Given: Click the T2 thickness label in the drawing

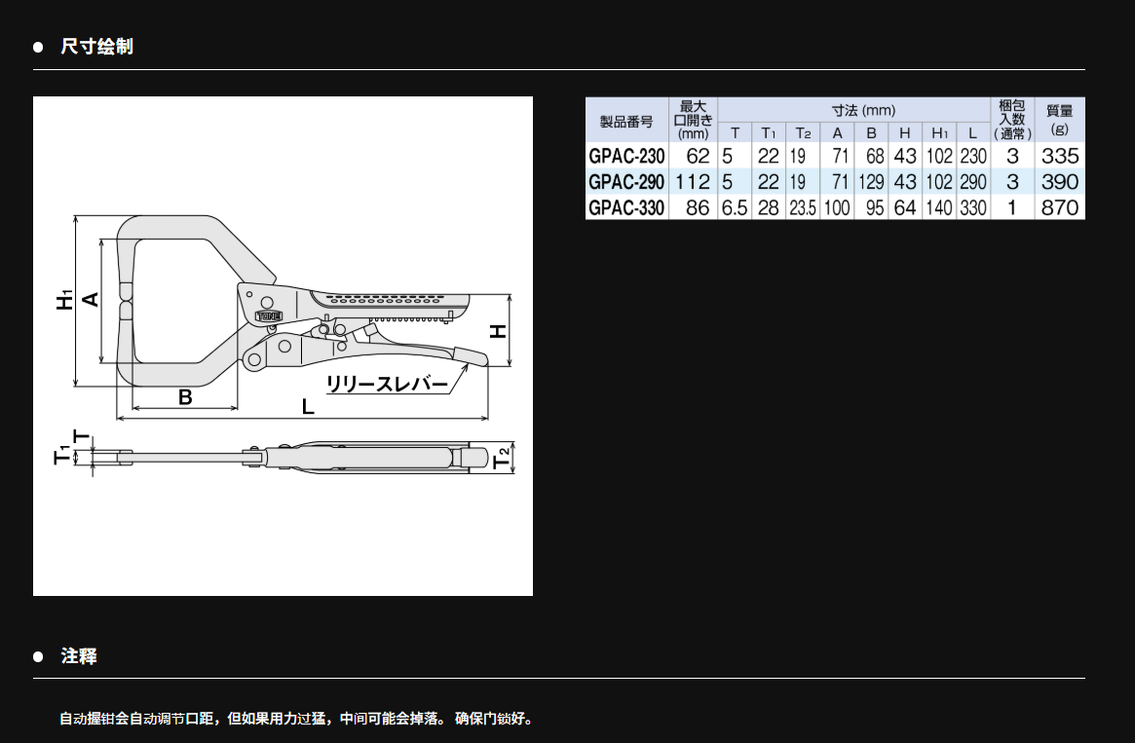Looking at the screenshot, I should 502,457.
